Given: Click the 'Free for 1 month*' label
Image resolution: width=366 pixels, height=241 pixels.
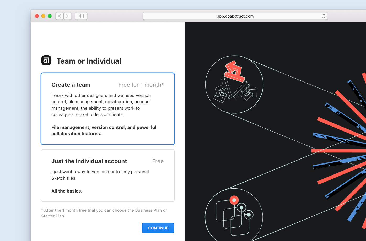Looking at the screenshot, I should tap(141, 85).
